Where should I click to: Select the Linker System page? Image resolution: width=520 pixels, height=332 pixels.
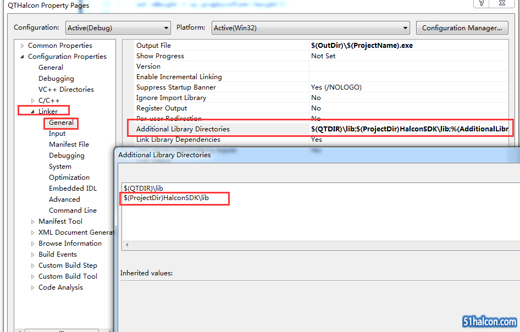60,167
